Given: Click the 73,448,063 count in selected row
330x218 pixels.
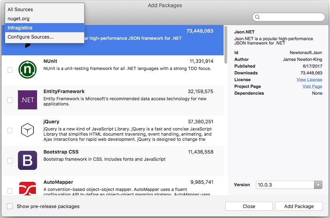Looking at the screenshot, I should [x=200, y=31].
